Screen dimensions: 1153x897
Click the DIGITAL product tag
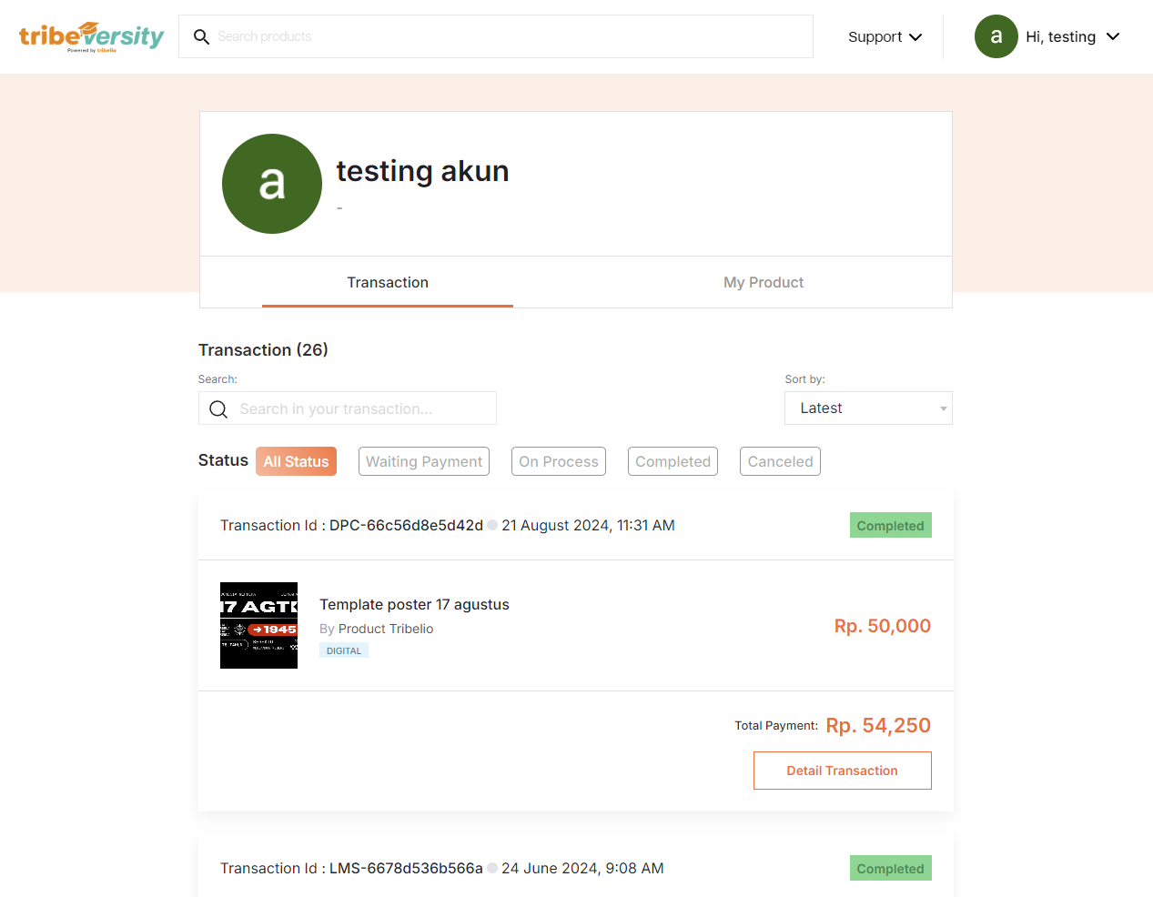coord(344,650)
